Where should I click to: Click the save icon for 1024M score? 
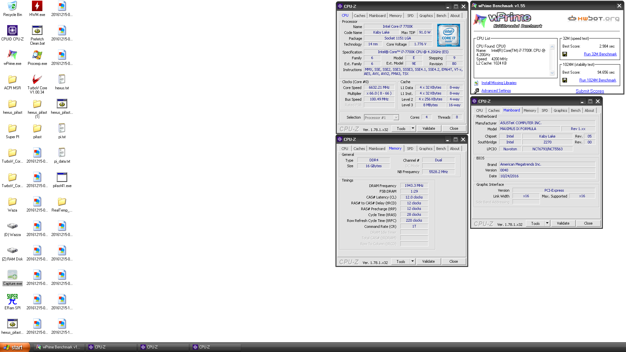click(565, 80)
